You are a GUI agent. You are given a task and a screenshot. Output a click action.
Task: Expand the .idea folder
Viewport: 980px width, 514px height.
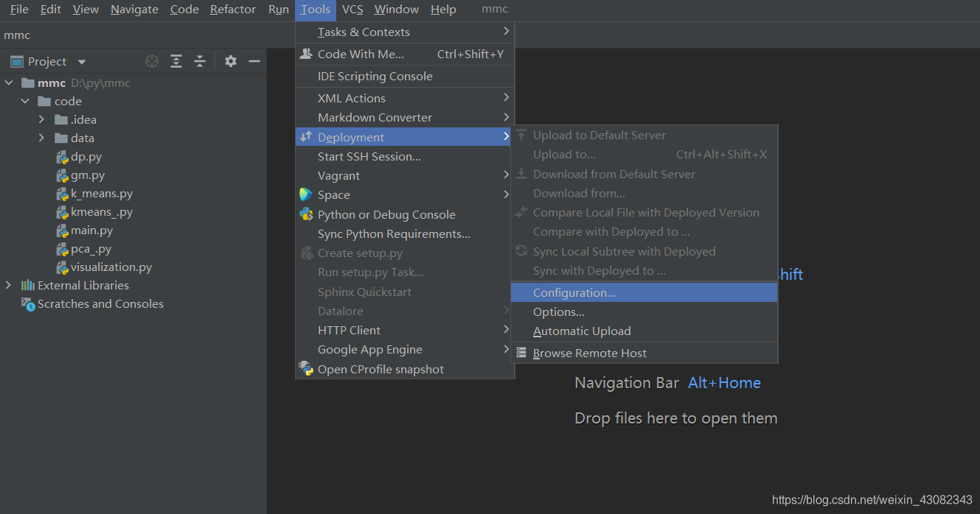coord(42,120)
